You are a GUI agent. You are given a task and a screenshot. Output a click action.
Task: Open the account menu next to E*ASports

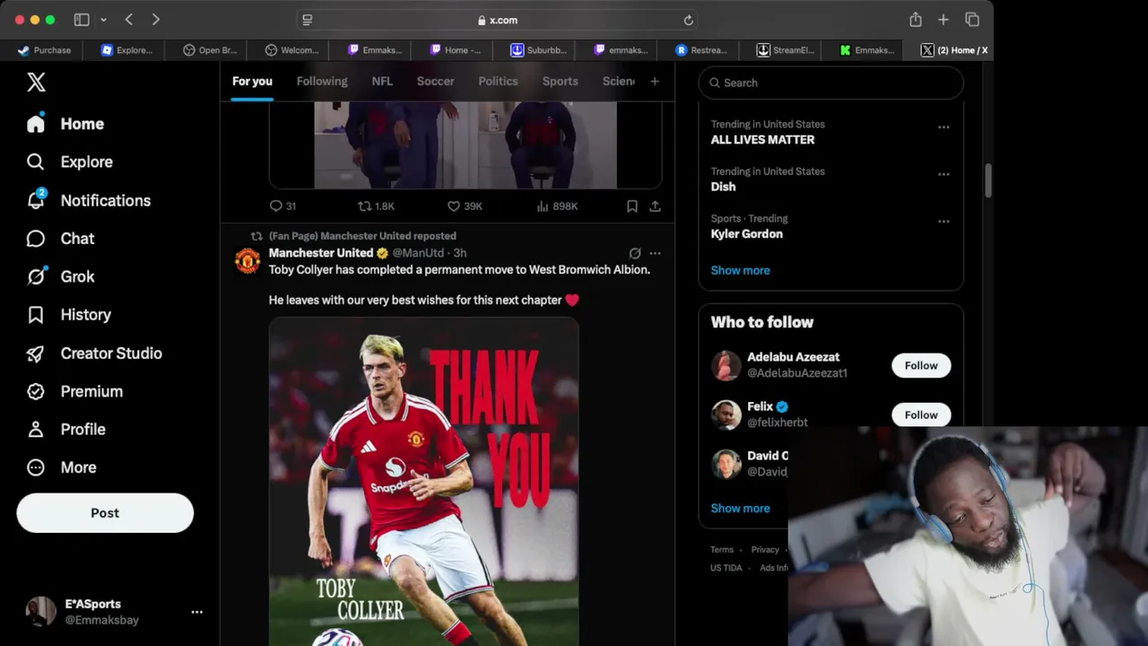coord(196,612)
